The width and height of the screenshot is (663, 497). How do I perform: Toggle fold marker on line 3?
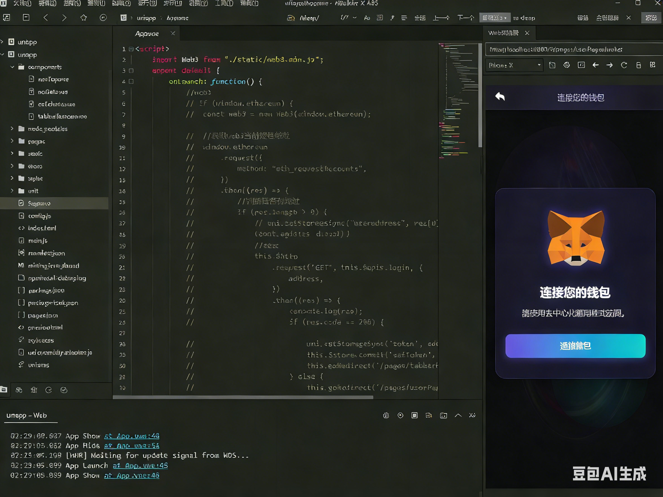click(131, 71)
